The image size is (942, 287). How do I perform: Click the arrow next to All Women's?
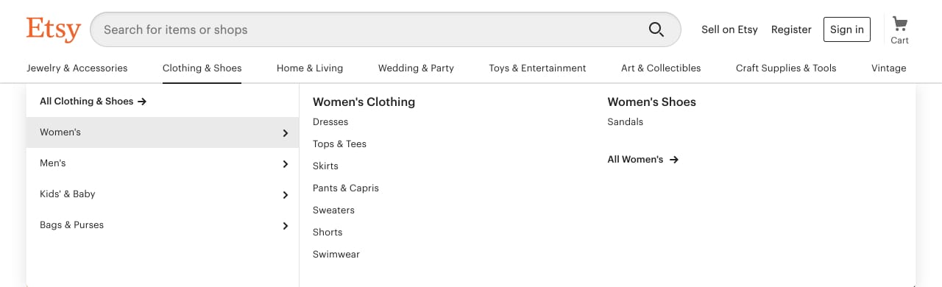[x=673, y=160]
